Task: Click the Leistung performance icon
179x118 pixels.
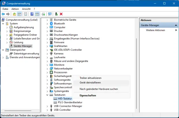Action: click(x=11, y=42)
